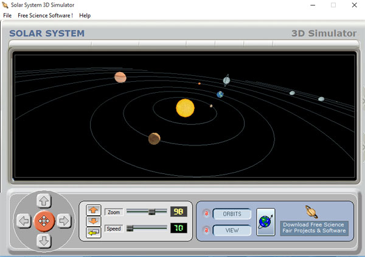
Task: Click the Saturn planet icon
Action: 312,212
